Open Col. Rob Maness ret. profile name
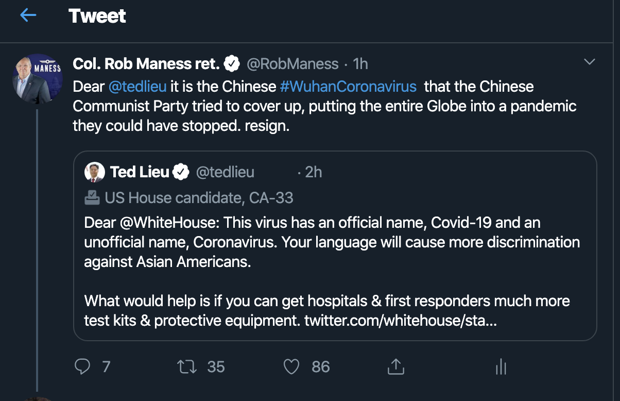The image size is (620, 401). pyautogui.click(x=146, y=64)
